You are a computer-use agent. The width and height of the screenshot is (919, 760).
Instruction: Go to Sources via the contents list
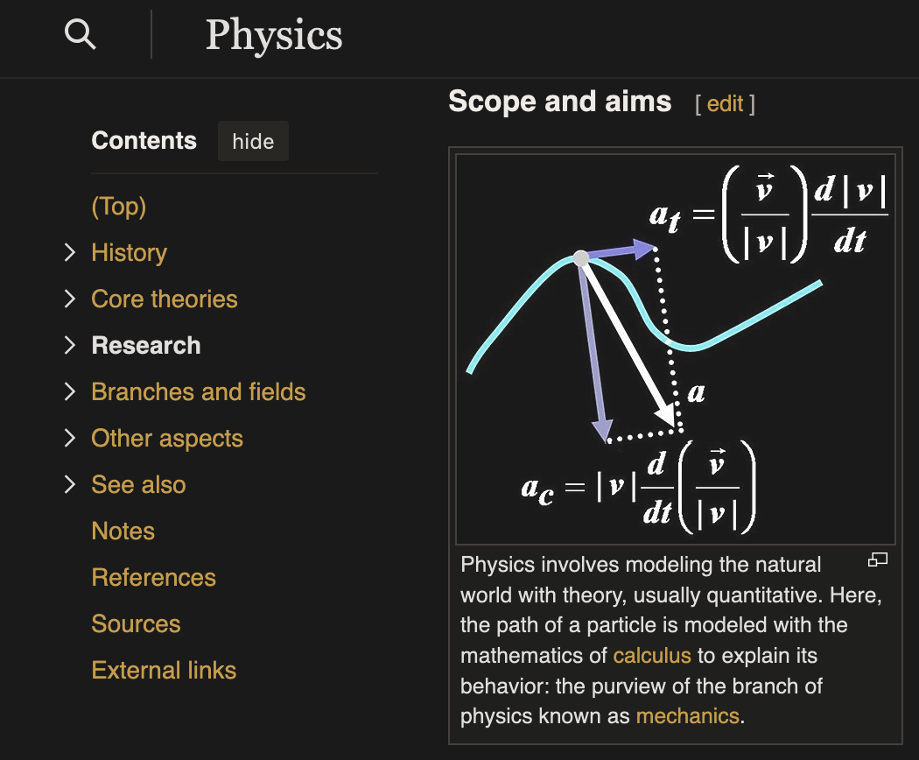pyautogui.click(x=136, y=623)
